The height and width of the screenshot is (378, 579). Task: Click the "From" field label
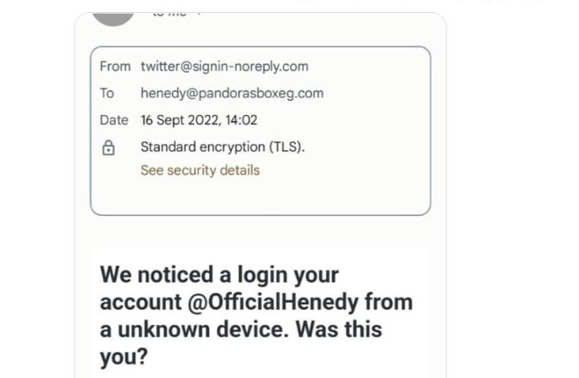[x=115, y=67]
